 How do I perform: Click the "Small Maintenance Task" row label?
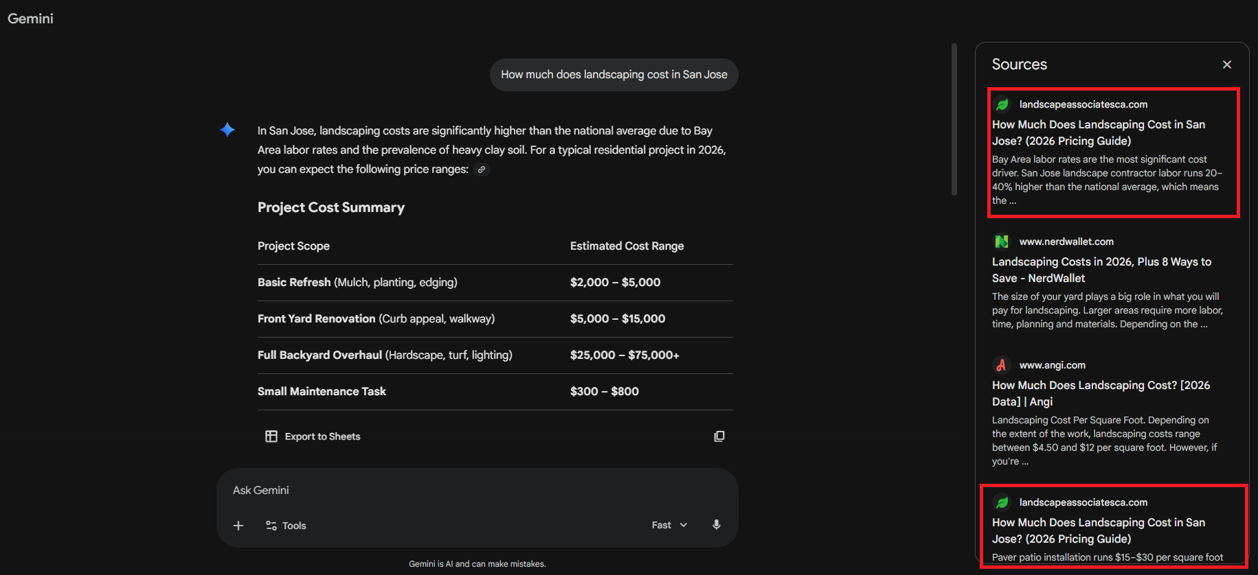click(322, 391)
